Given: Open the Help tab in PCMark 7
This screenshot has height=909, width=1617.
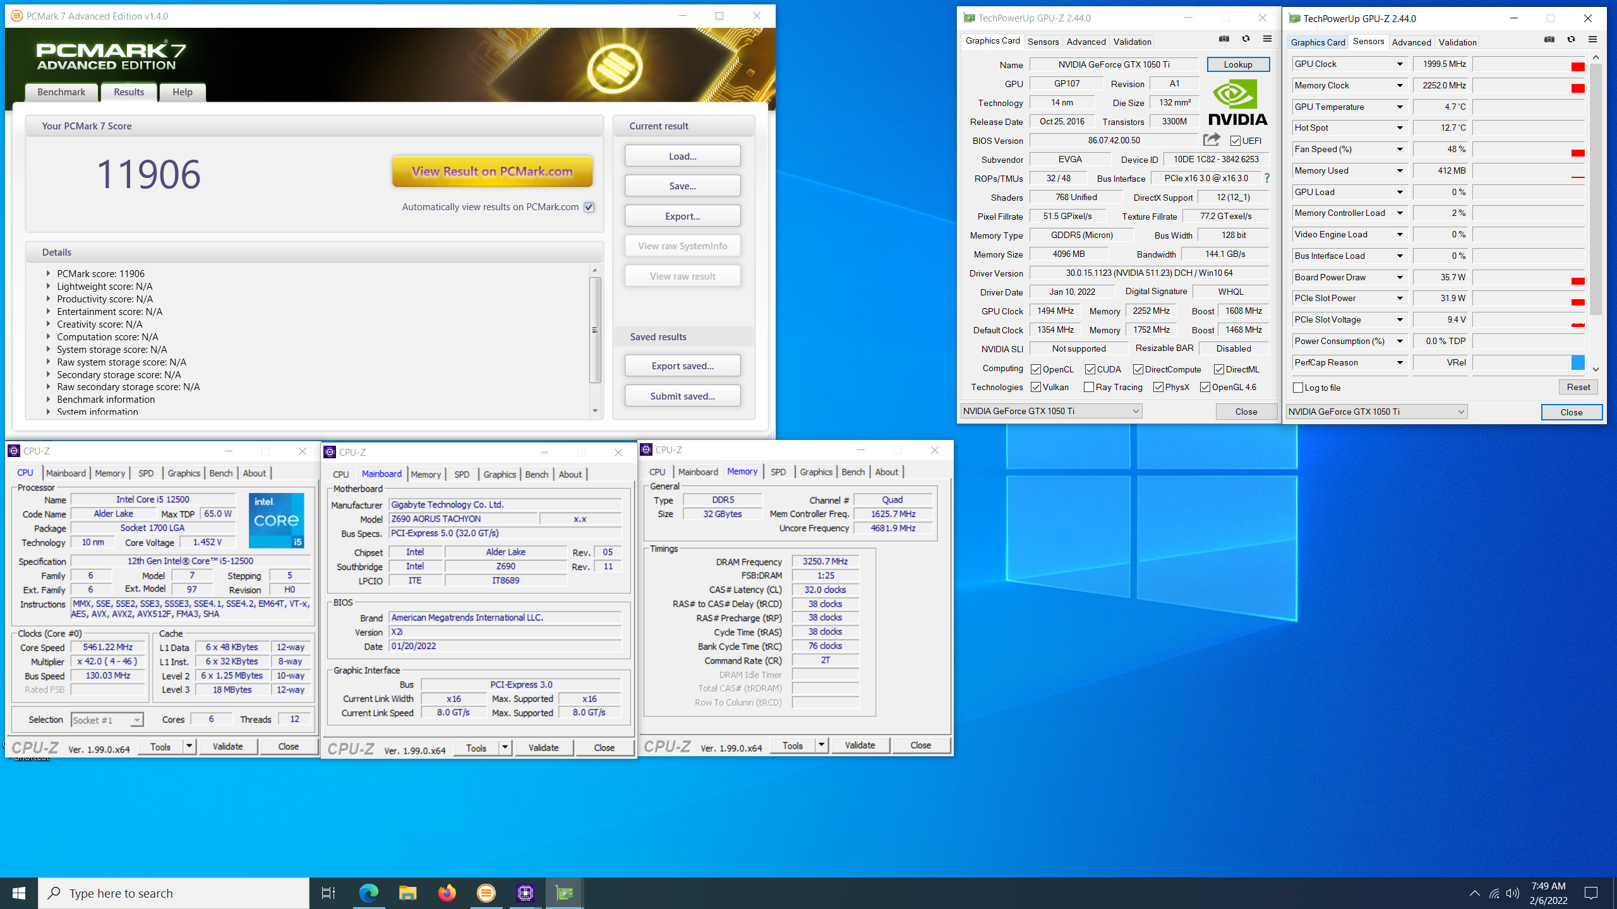Looking at the screenshot, I should click(x=183, y=92).
